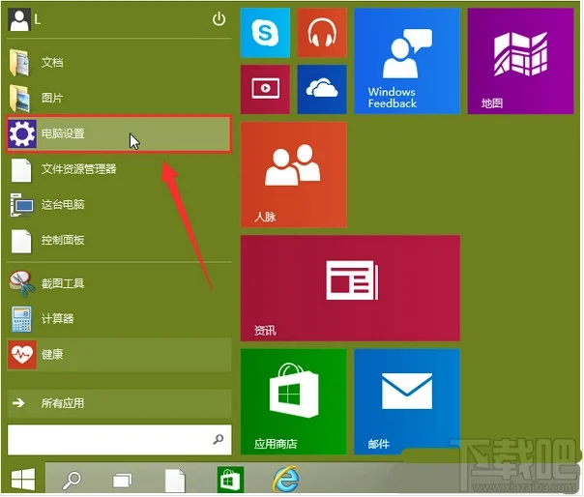Open 图片 pictures folder
The image size is (584, 497).
pyautogui.click(x=119, y=98)
